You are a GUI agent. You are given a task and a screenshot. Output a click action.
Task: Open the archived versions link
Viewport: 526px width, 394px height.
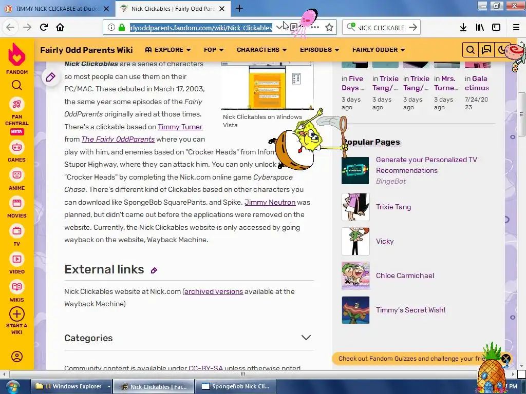point(213,291)
